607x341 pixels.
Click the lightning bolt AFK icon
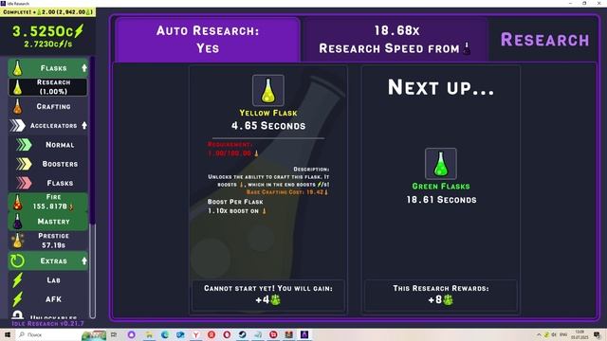pos(17,299)
